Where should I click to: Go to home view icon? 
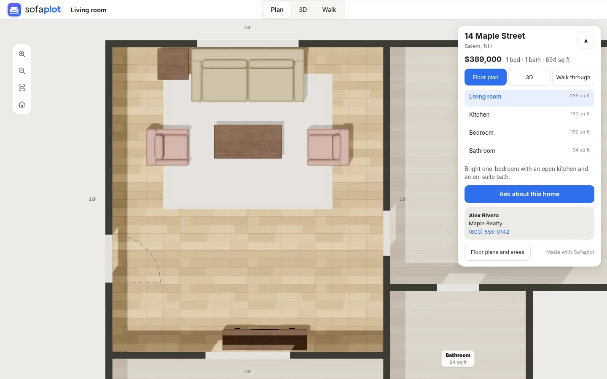[22, 104]
